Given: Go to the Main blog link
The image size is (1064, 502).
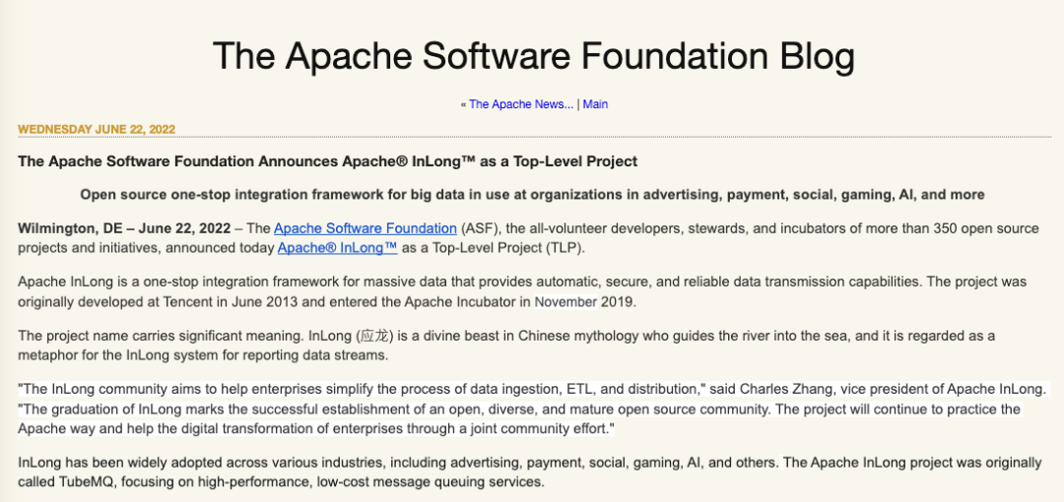Looking at the screenshot, I should [595, 104].
